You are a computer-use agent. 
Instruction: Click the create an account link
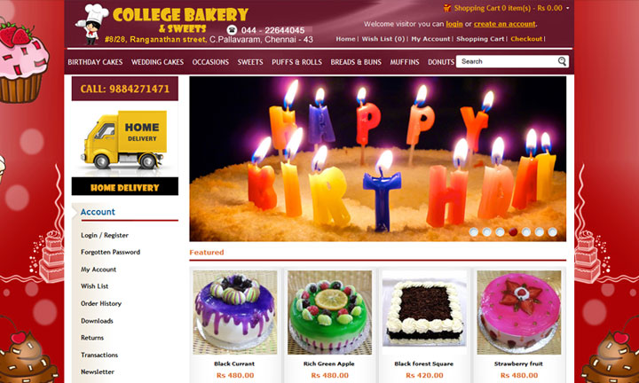[x=504, y=24]
